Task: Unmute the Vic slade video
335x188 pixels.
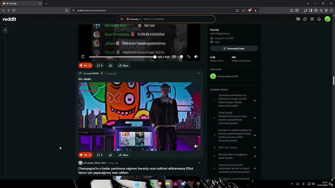Action: pyautogui.click(x=196, y=146)
